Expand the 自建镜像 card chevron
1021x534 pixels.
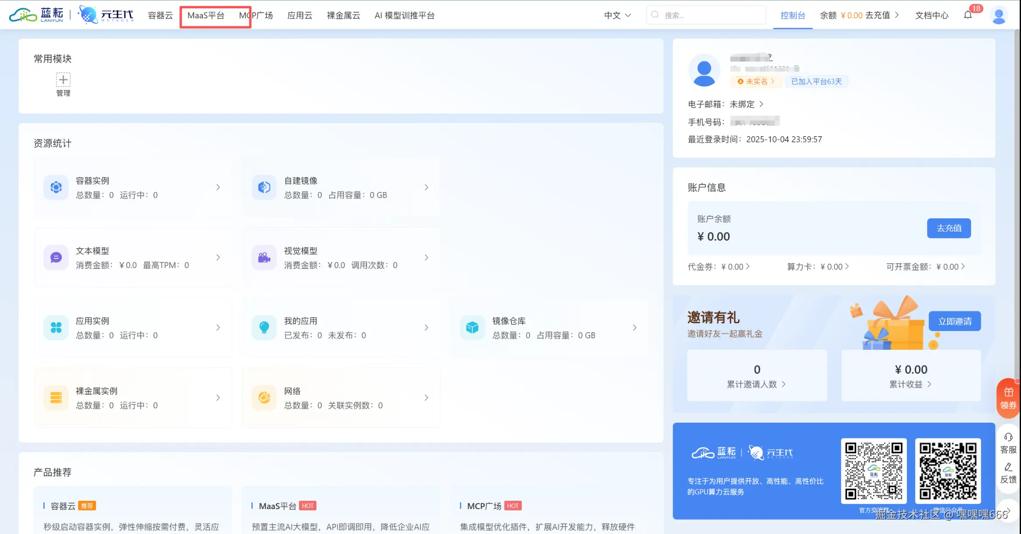click(x=426, y=187)
